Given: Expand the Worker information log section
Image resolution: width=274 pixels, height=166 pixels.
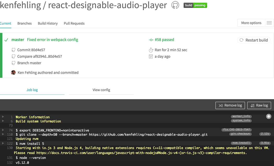Looking at the screenshot, I should [3, 117].
